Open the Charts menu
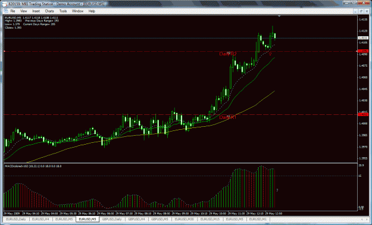Image resolution: width=372 pixels, height=225 pixels. (49, 11)
